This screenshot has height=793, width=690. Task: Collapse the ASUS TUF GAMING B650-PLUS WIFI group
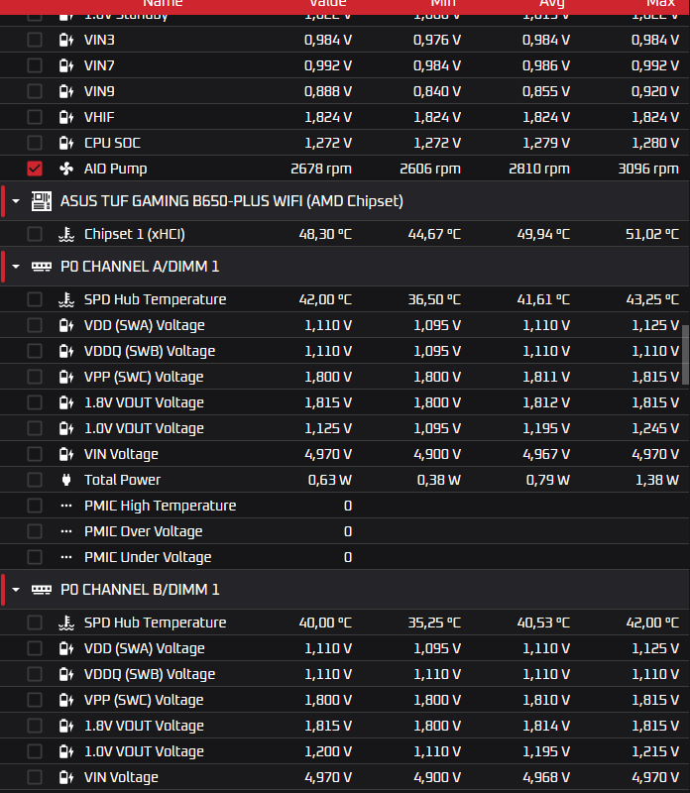[x=16, y=201]
